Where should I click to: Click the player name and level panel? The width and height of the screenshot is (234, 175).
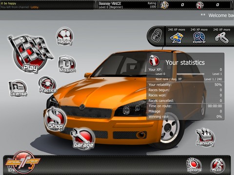pyautogui.click(x=127, y=5)
